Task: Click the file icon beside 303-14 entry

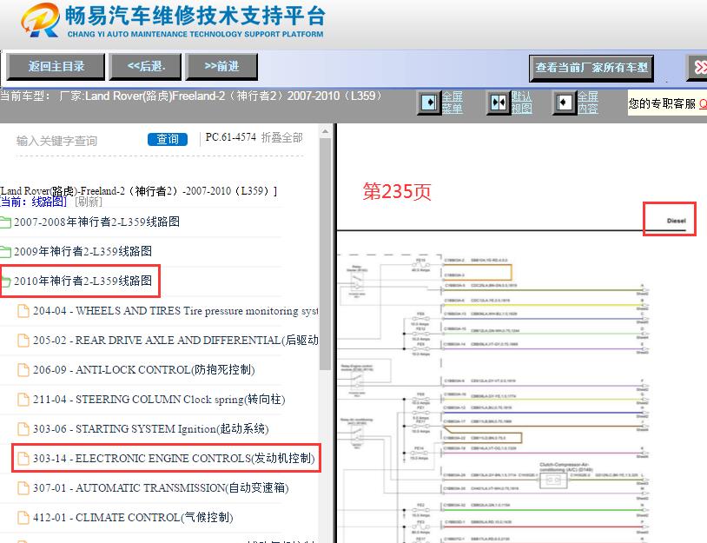Action: pos(23,458)
